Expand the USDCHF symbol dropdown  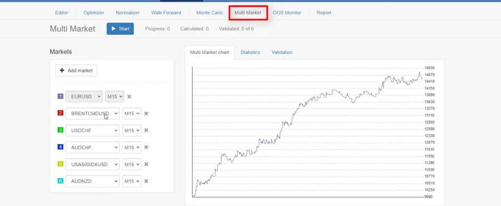(92, 130)
